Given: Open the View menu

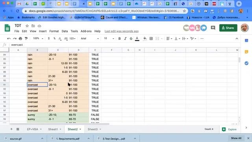Looking at the screenshot, I should point(33,31).
